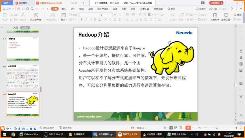Image resolution: width=245 pixels, height=138 pixels.
Task: Click the save icon in quick toolbar
Action: click(x=19, y=9)
